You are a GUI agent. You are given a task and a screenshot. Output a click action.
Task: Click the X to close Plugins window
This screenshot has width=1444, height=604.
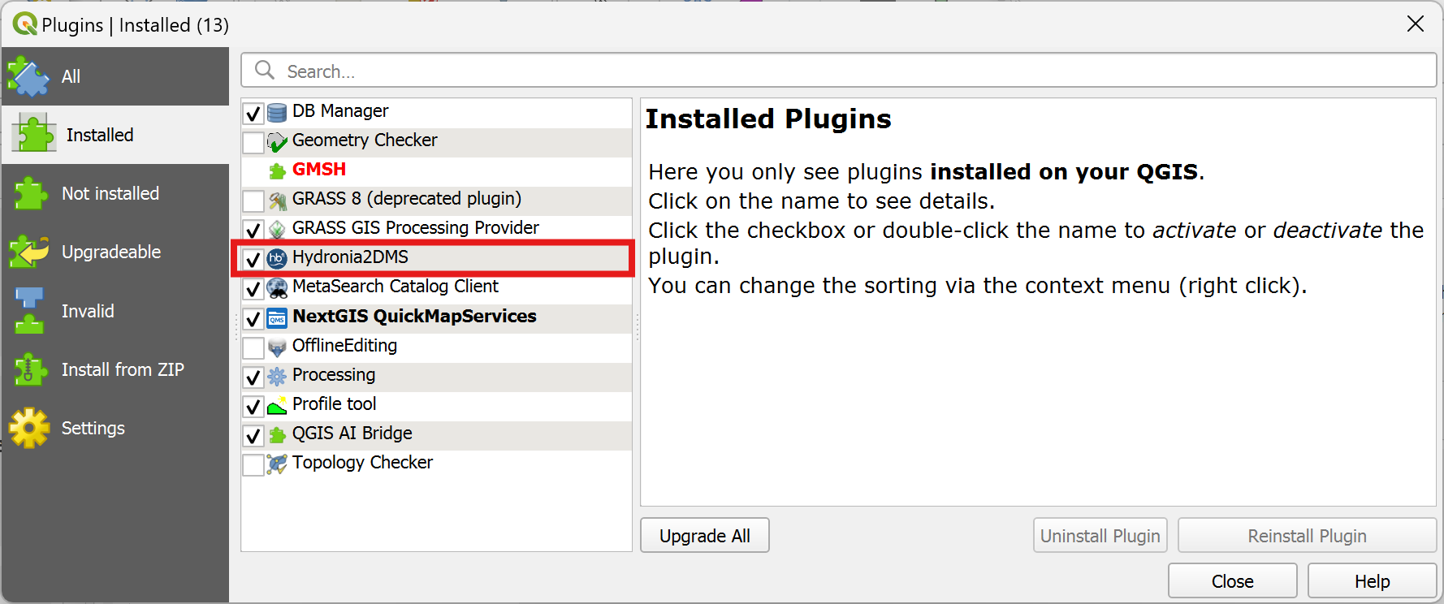pos(1416,24)
